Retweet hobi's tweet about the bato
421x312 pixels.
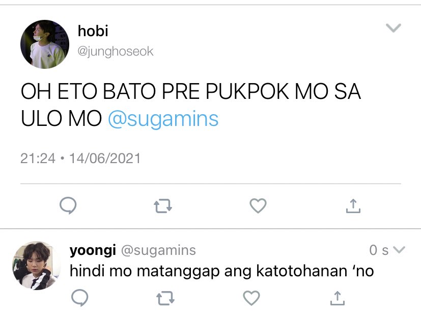pos(163,206)
